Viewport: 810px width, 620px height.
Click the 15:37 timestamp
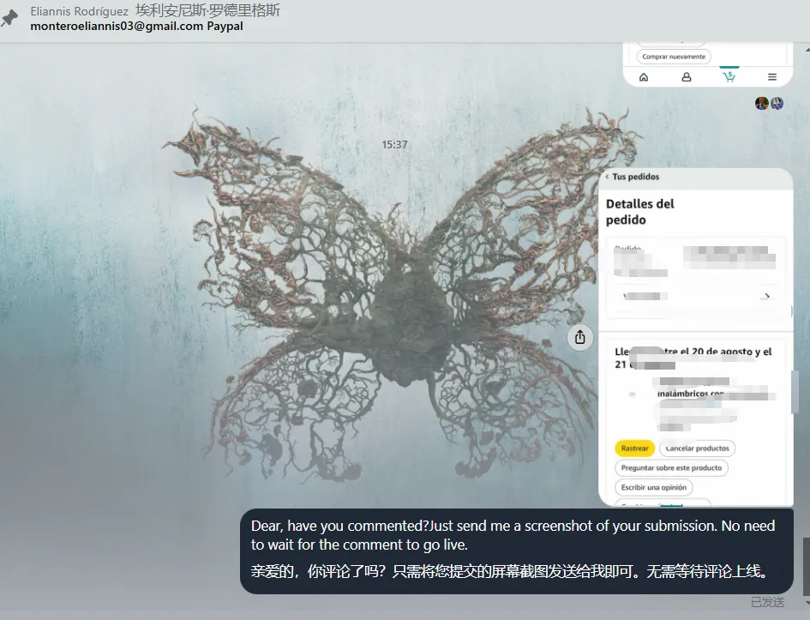pos(394,145)
